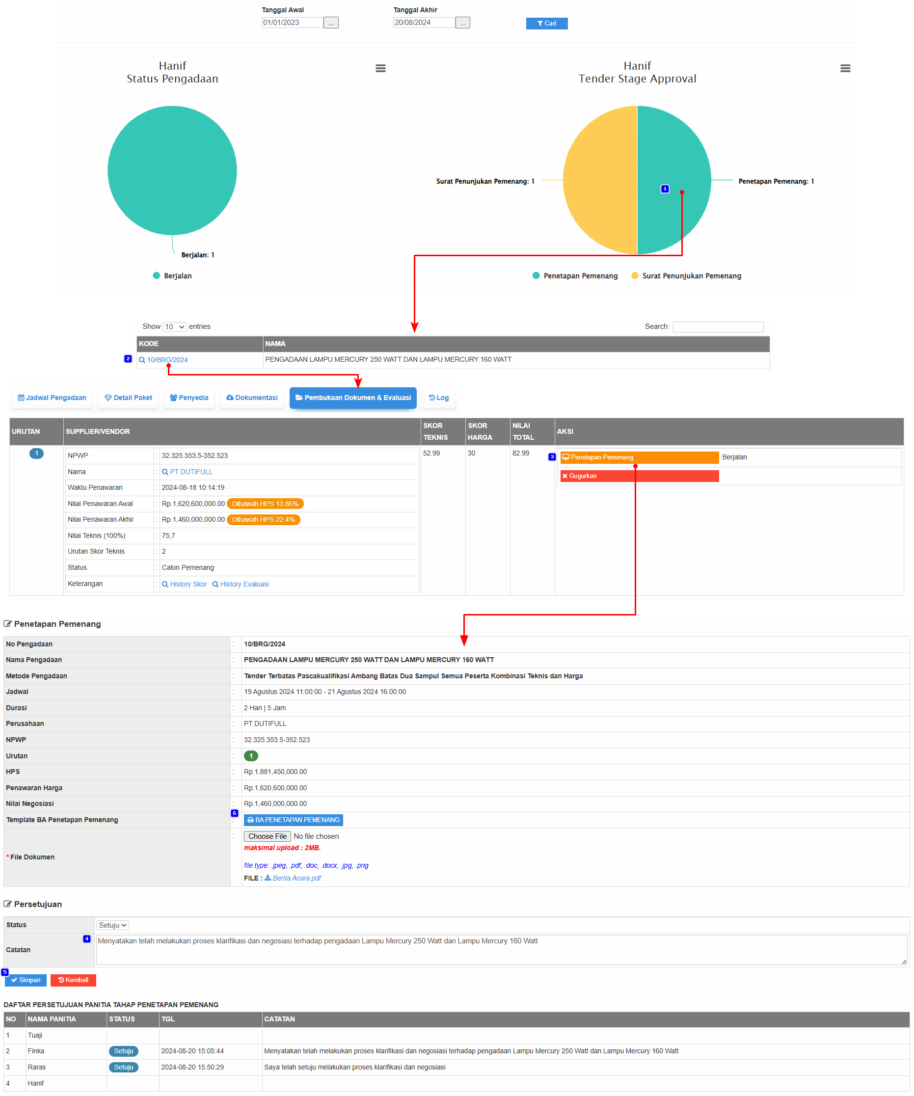
Task: Click the folder icon on Pembukaan Dokumen & Evaluasi
Action: (x=299, y=398)
